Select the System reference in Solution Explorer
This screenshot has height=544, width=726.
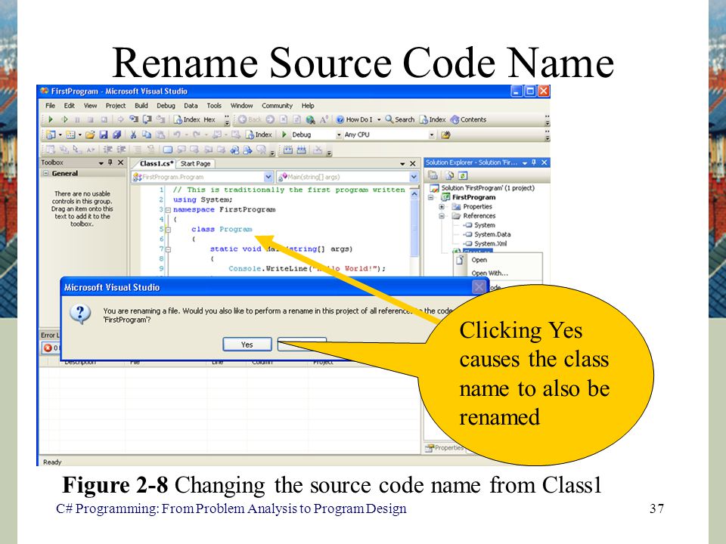tap(484, 225)
